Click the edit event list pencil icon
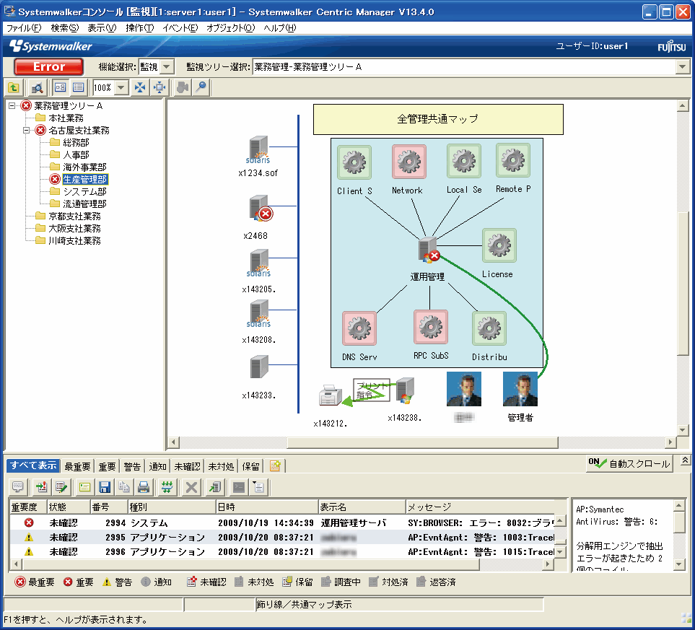This screenshot has width=695, height=630. pyautogui.click(x=61, y=487)
